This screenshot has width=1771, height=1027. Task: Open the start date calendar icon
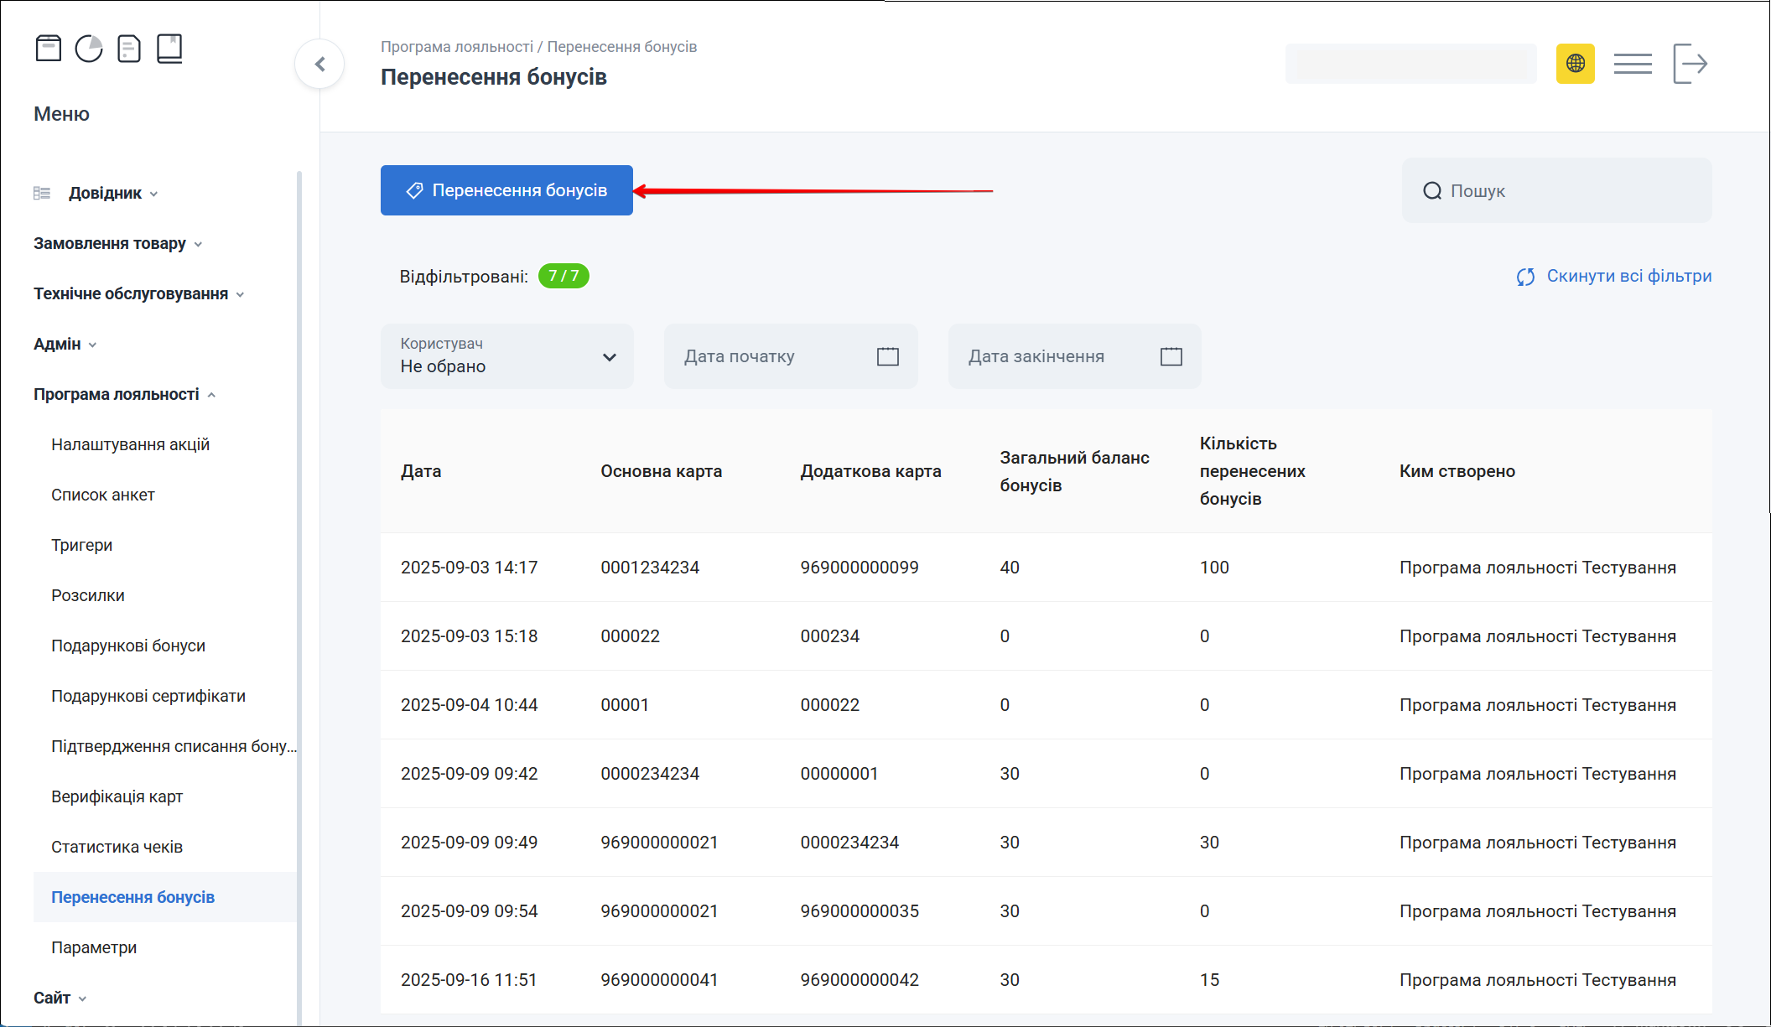(887, 356)
